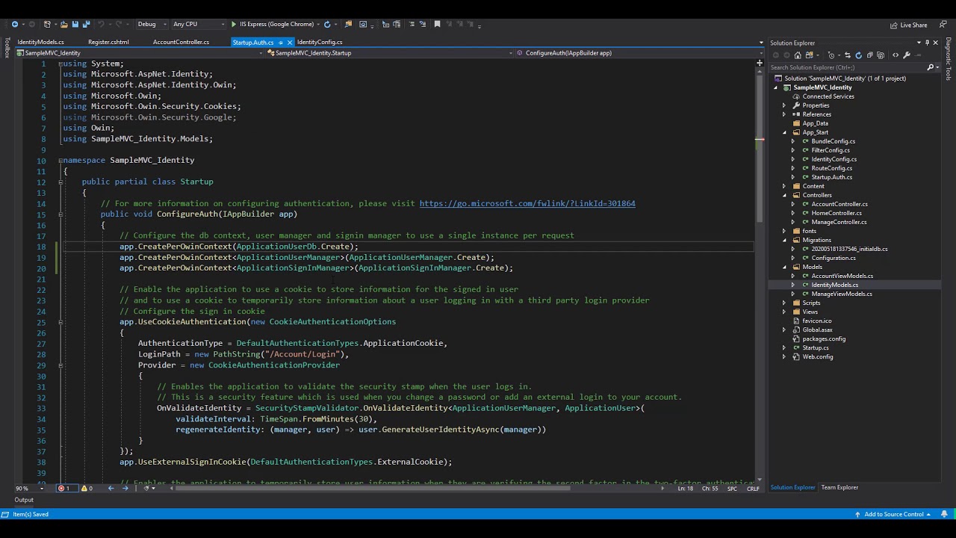This screenshot has width=956, height=538.
Task: Open Diagnostic Tools side tab
Action: pos(949,59)
